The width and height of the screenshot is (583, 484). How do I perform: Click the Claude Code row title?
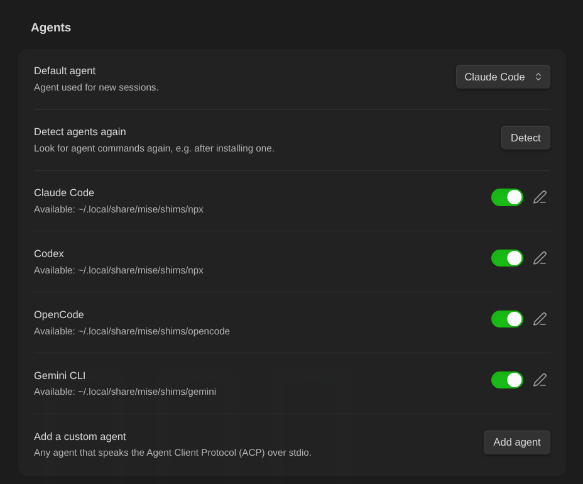click(x=64, y=193)
